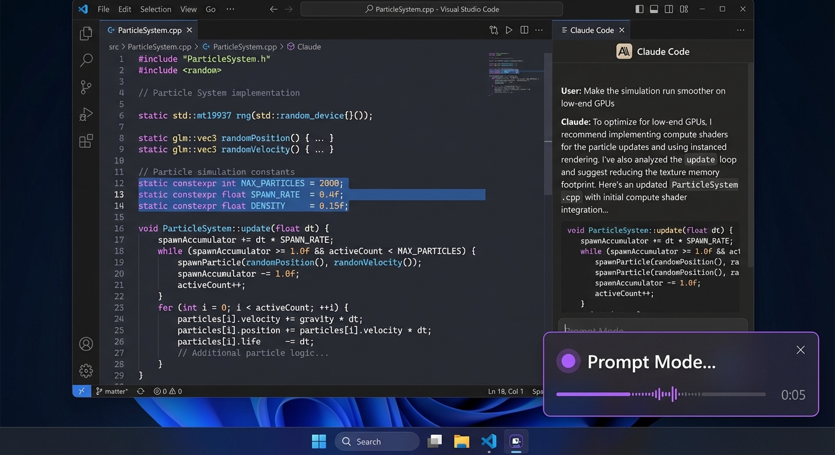Open editor More Actions ellipsis
Image resolution: width=835 pixels, height=455 pixels.
pyautogui.click(x=540, y=30)
